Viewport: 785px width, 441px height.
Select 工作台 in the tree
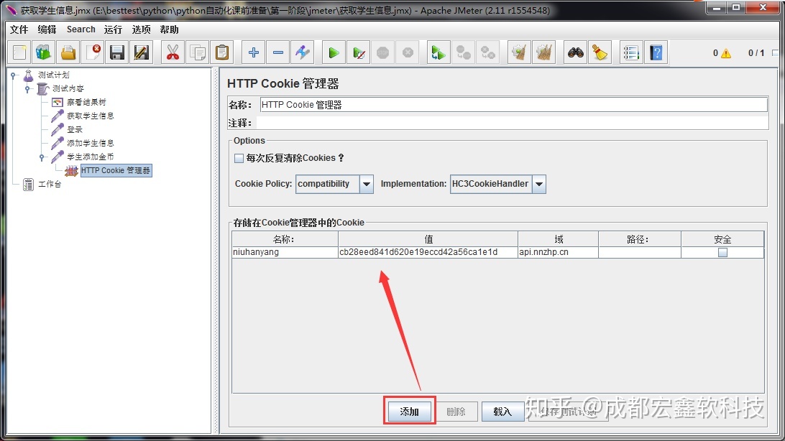pyautogui.click(x=50, y=184)
